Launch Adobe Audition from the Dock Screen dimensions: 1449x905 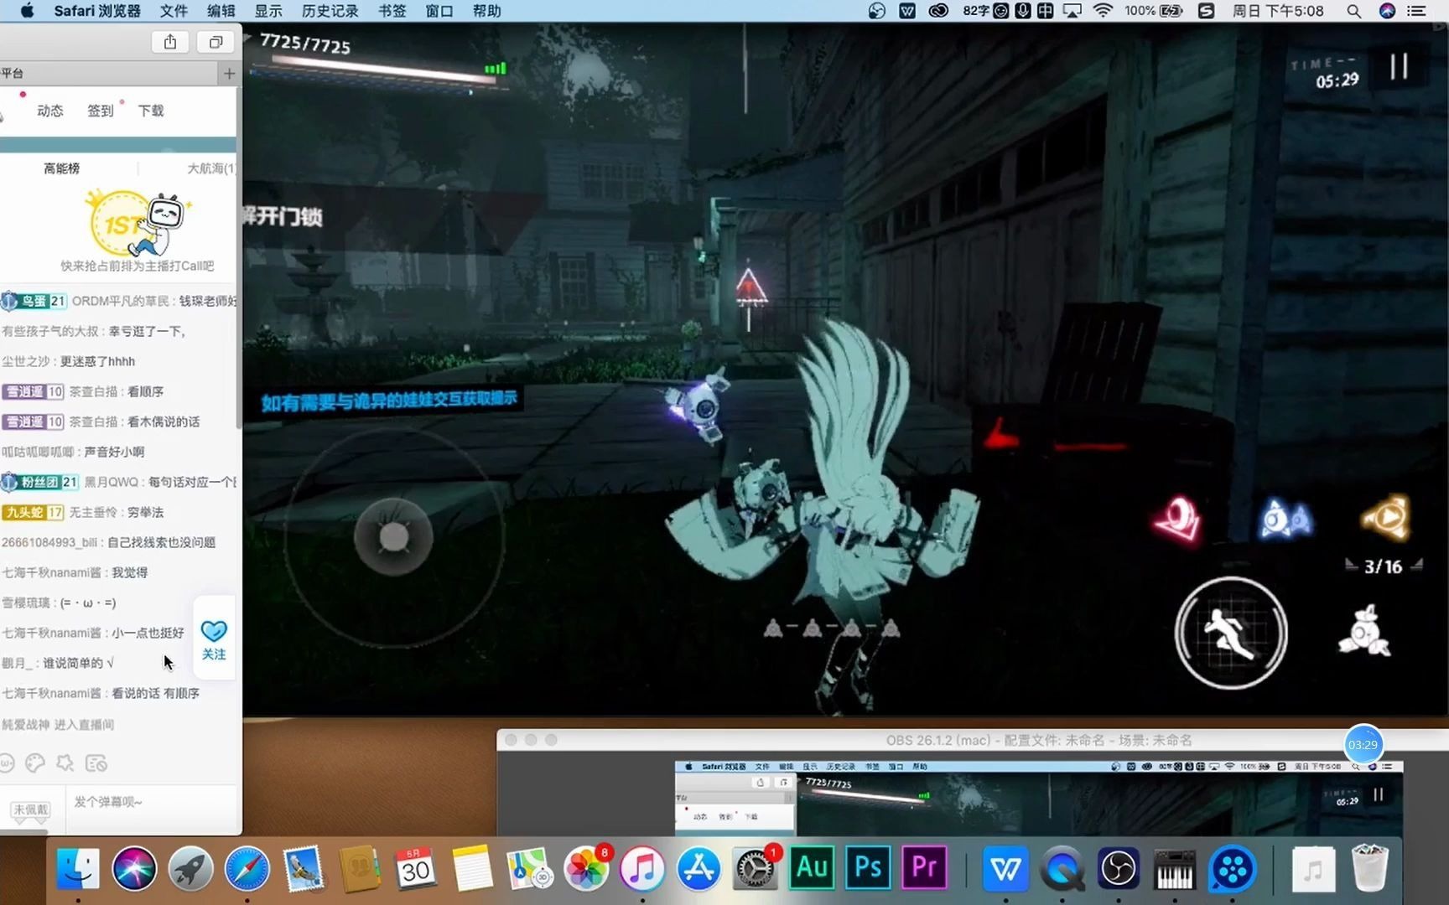pos(812,866)
